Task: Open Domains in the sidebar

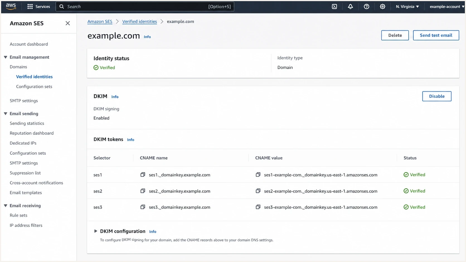Action: 18,67
